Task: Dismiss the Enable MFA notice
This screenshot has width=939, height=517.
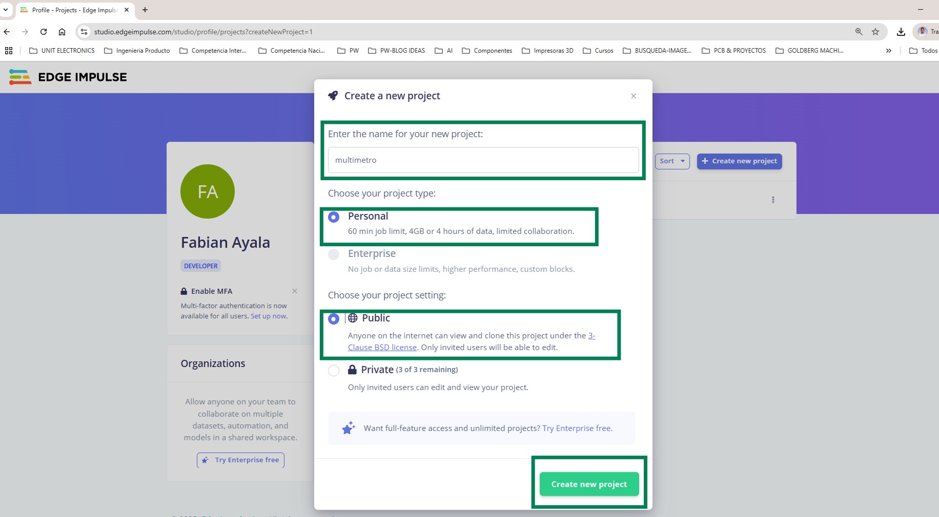Action: (295, 291)
